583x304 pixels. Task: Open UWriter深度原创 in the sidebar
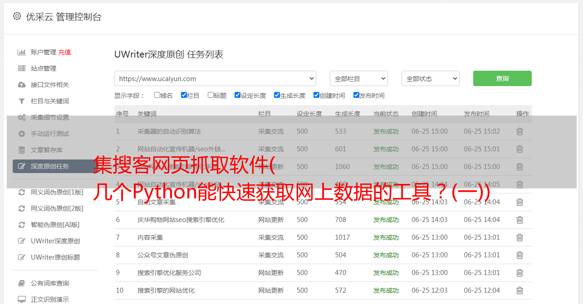(55, 241)
